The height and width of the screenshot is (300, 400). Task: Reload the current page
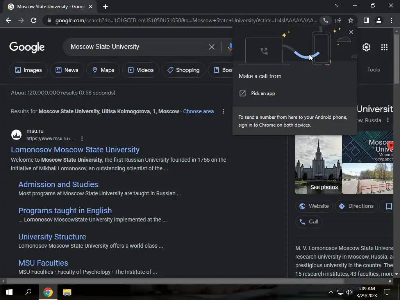[34, 20]
